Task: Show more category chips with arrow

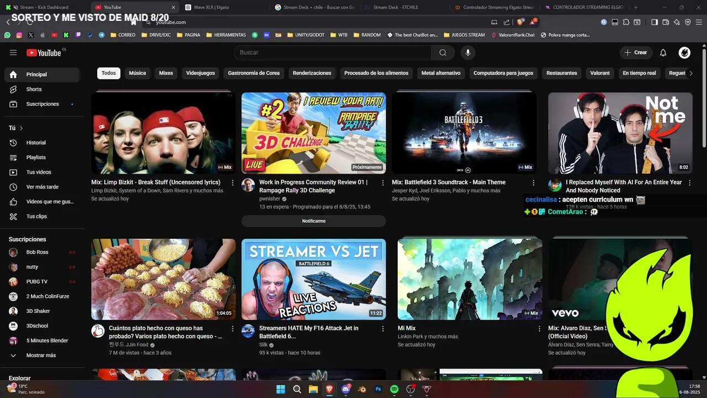Action: pyautogui.click(x=690, y=73)
